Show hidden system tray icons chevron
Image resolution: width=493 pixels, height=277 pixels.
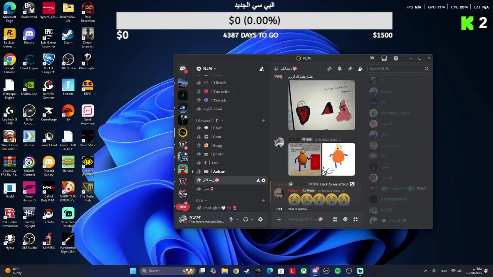click(x=426, y=271)
